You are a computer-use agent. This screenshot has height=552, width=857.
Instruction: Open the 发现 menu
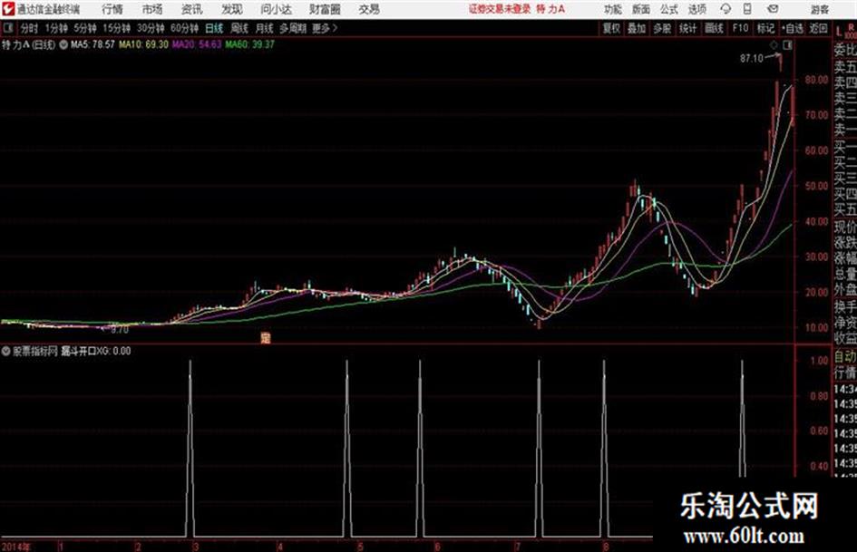[232, 9]
